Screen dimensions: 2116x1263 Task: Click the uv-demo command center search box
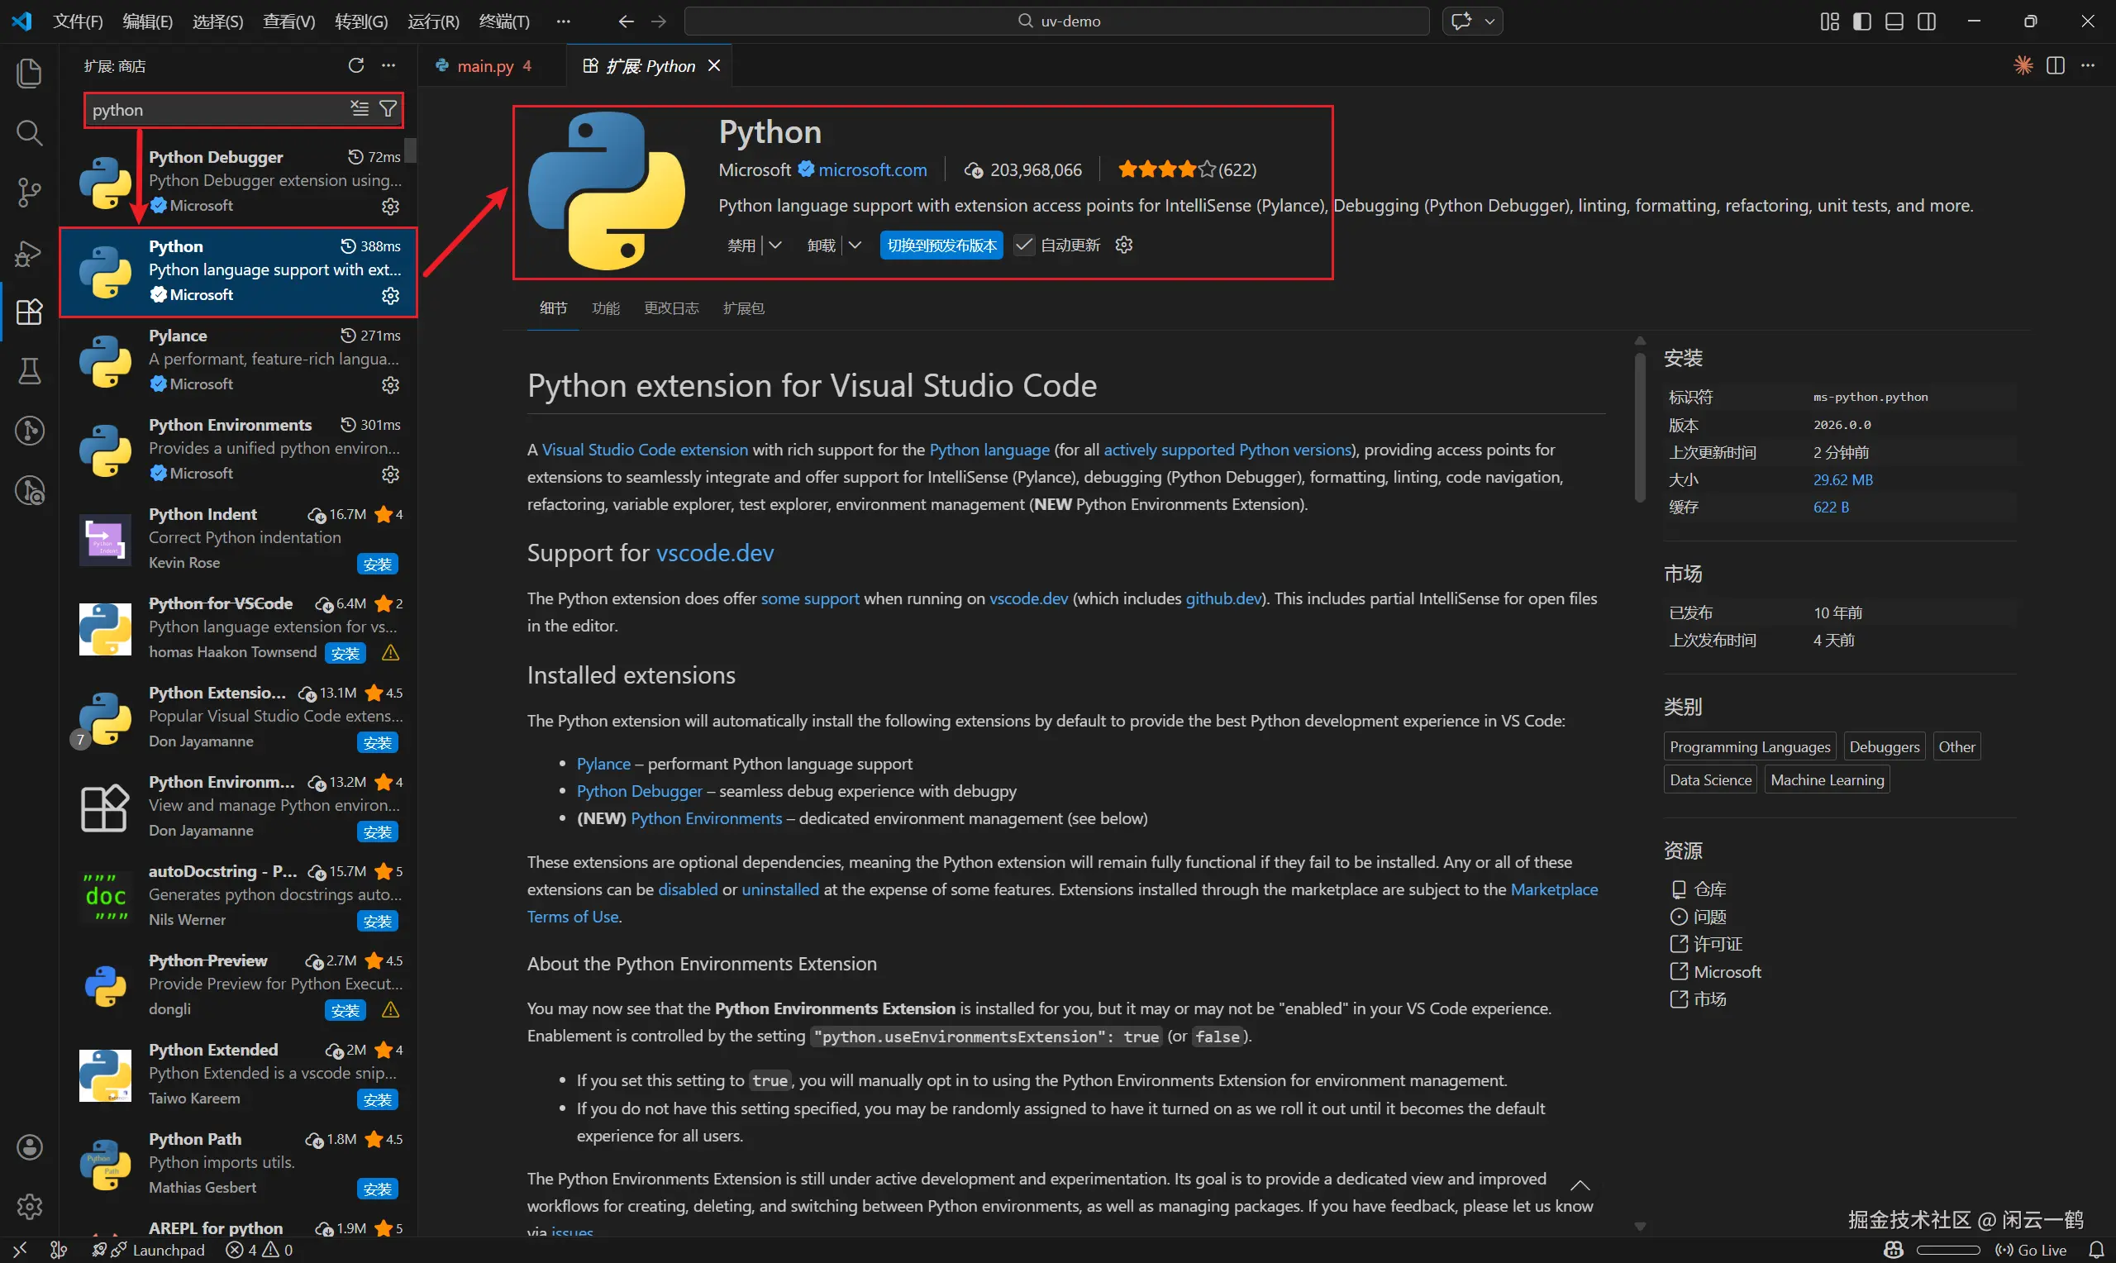click(1056, 21)
